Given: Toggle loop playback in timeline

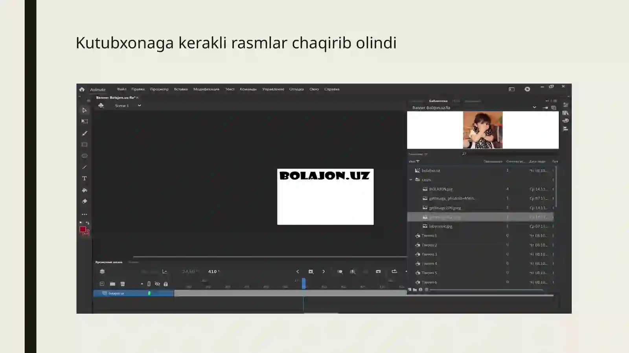Looking at the screenshot, I should point(394,271).
